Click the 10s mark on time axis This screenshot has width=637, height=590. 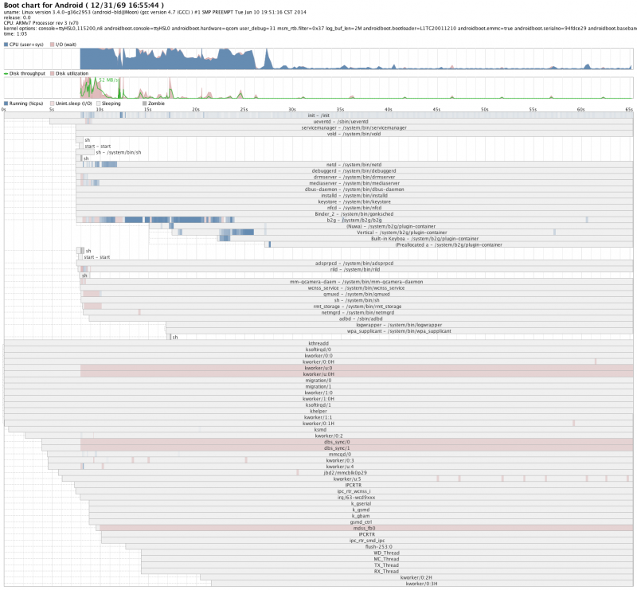tap(100, 109)
